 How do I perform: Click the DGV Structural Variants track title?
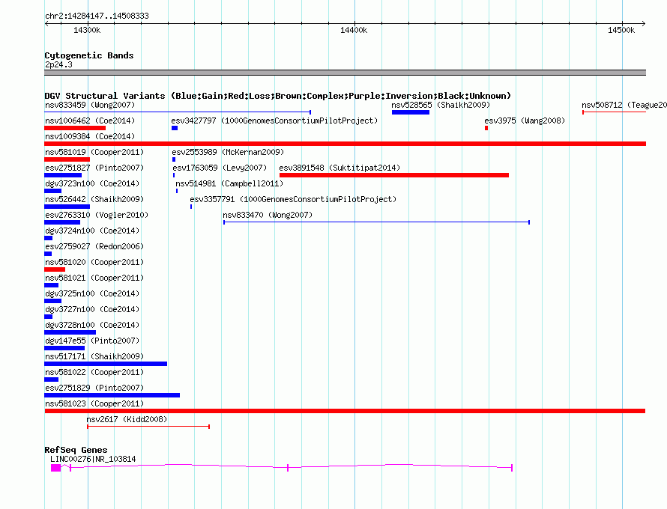pyautogui.click(x=278, y=96)
